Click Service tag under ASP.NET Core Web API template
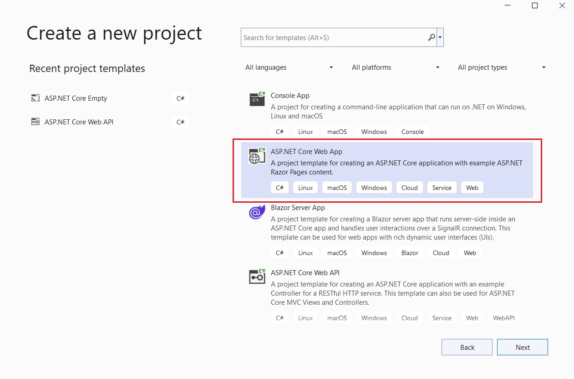Screen dimensions: 574x379 442,318
